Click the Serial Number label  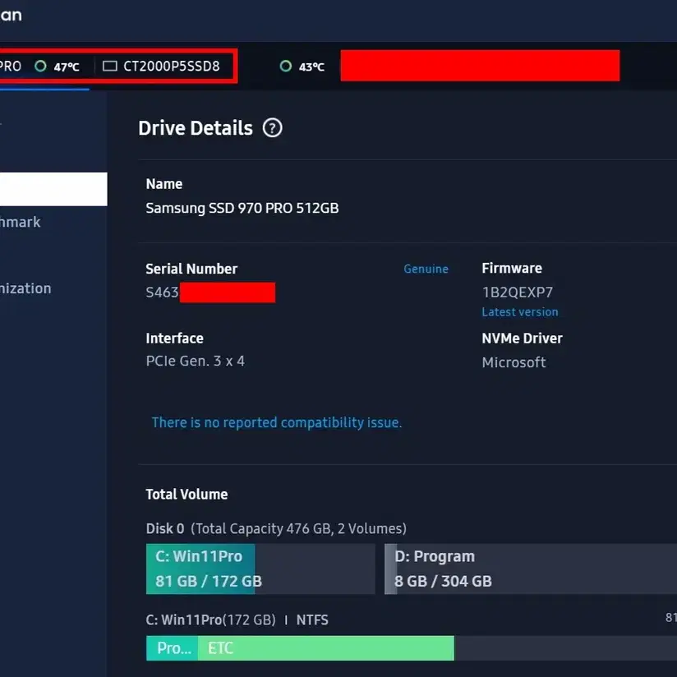[x=191, y=269]
